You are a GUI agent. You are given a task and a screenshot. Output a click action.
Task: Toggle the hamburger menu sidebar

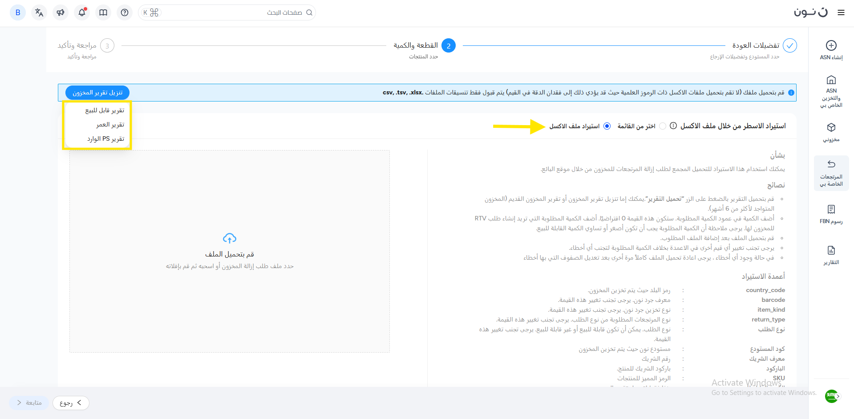pyautogui.click(x=841, y=12)
